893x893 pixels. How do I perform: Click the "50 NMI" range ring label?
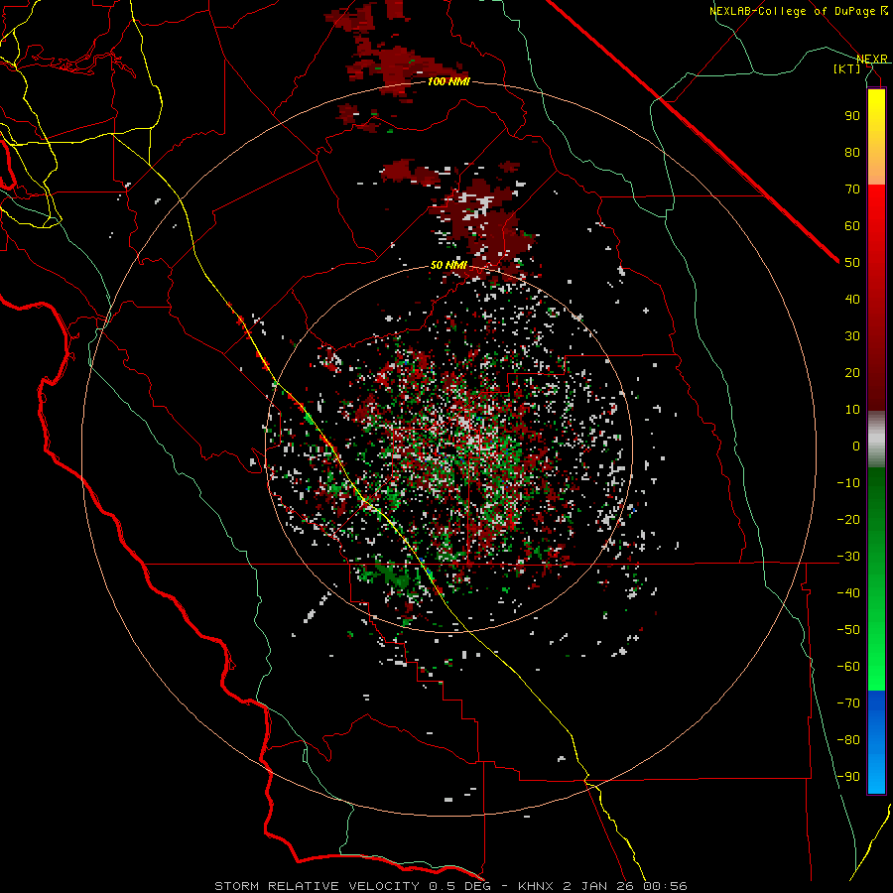(x=448, y=265)
